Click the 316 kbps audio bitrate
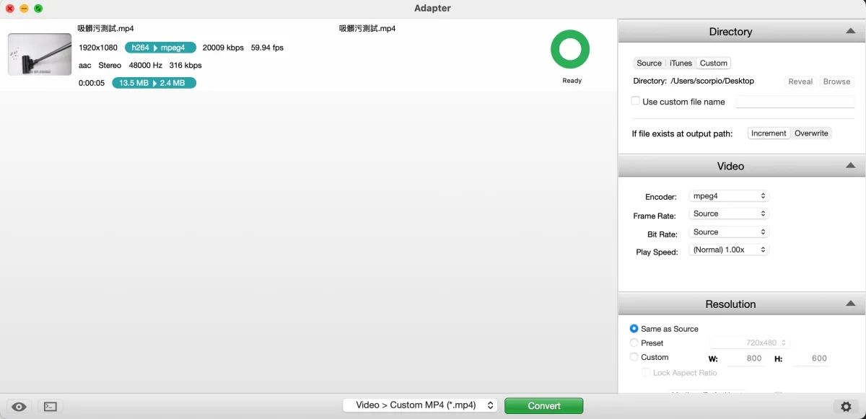 (185, 66)
